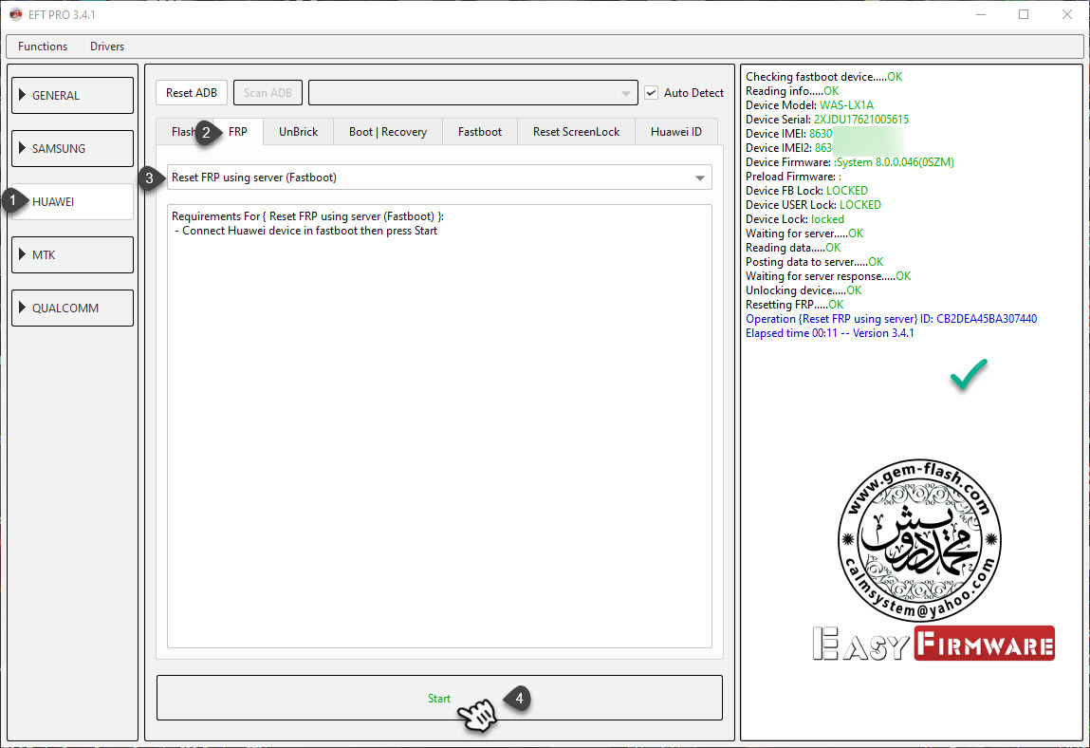Switch to the FRP tab
The image size is (1090, 748).
(238, 132)
